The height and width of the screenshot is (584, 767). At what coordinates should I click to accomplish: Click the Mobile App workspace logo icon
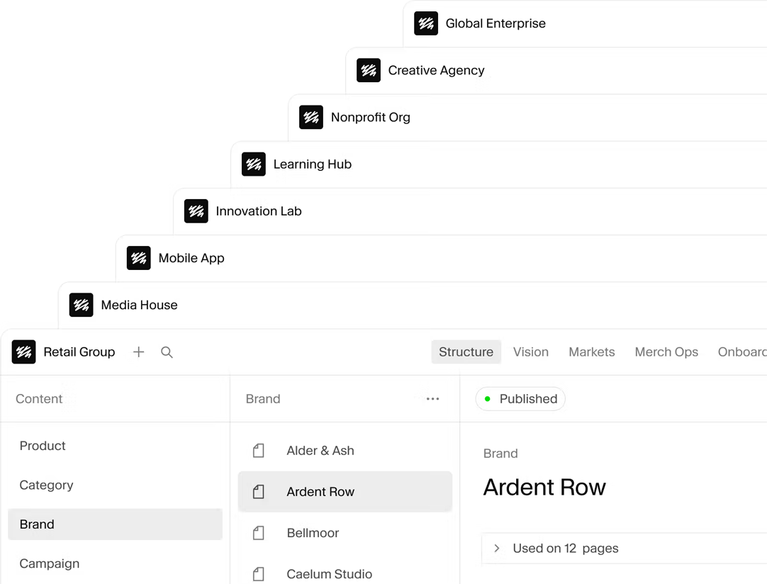(x=138, y=258)
